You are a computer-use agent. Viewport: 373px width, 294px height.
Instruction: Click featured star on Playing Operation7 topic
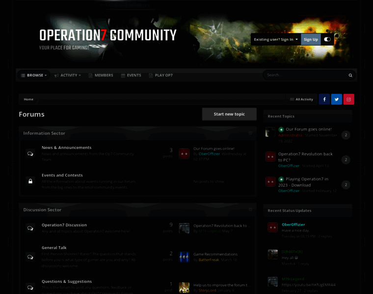click(x=281, y=179)
